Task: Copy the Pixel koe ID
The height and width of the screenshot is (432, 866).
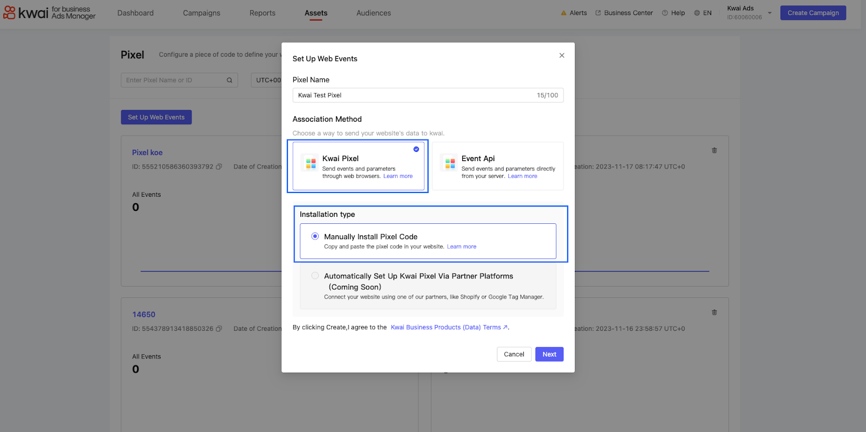Action: click(x=219, y=167)
